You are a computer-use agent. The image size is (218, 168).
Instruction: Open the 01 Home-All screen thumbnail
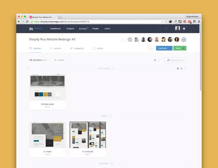pos(88,135)
